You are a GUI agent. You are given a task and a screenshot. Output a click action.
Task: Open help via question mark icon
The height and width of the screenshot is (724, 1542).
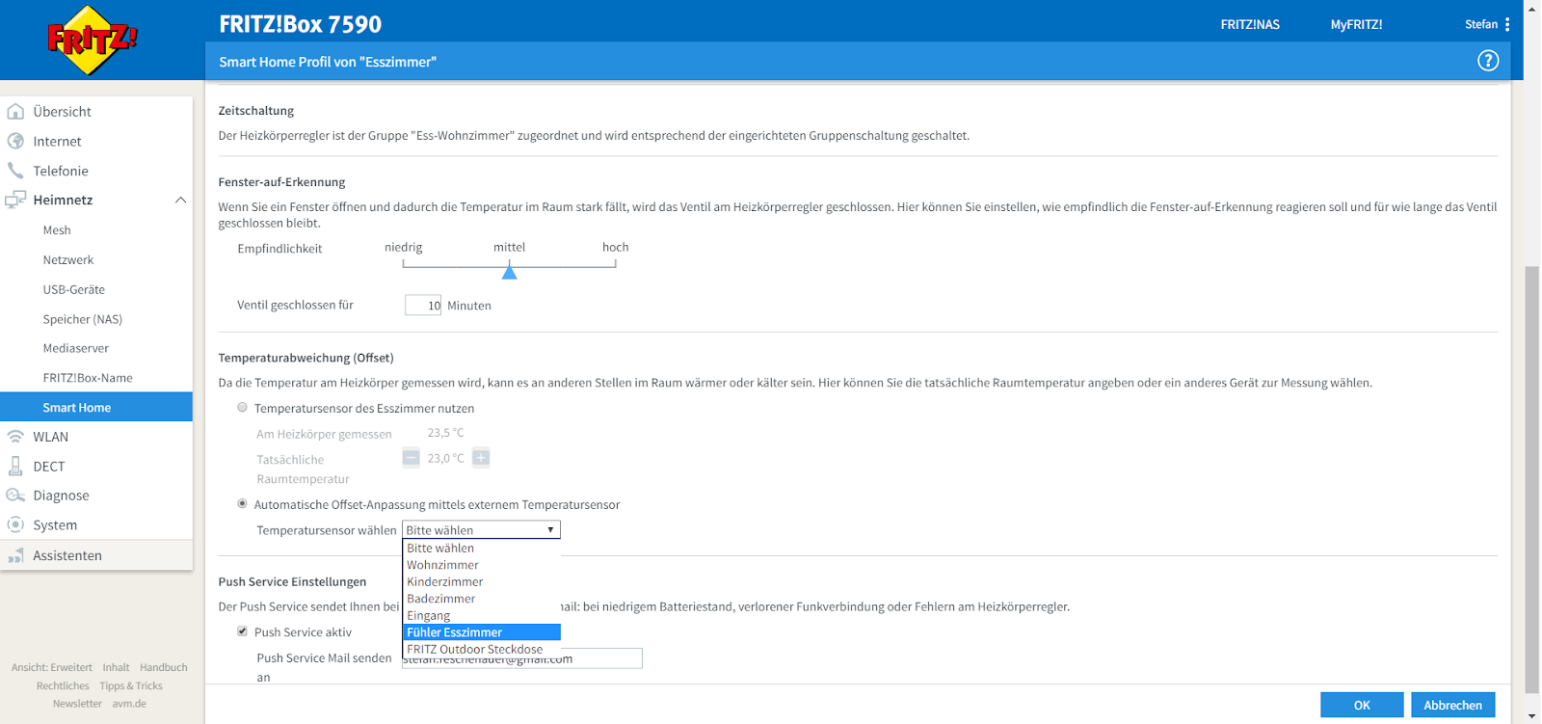1488,61
